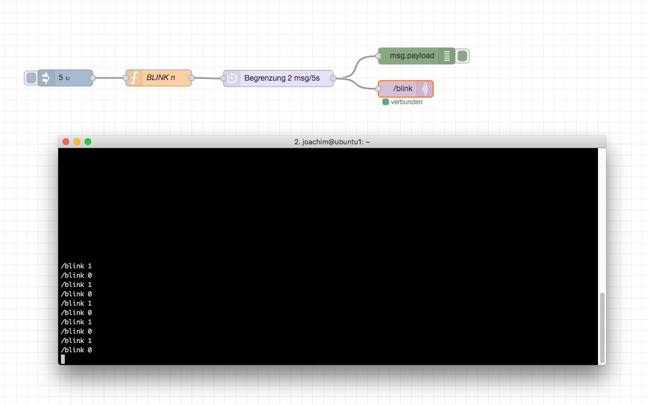The width and height of the screenshot is (649, 405).
Task: Click the debug node's list icon
Action: click(446, 56)
